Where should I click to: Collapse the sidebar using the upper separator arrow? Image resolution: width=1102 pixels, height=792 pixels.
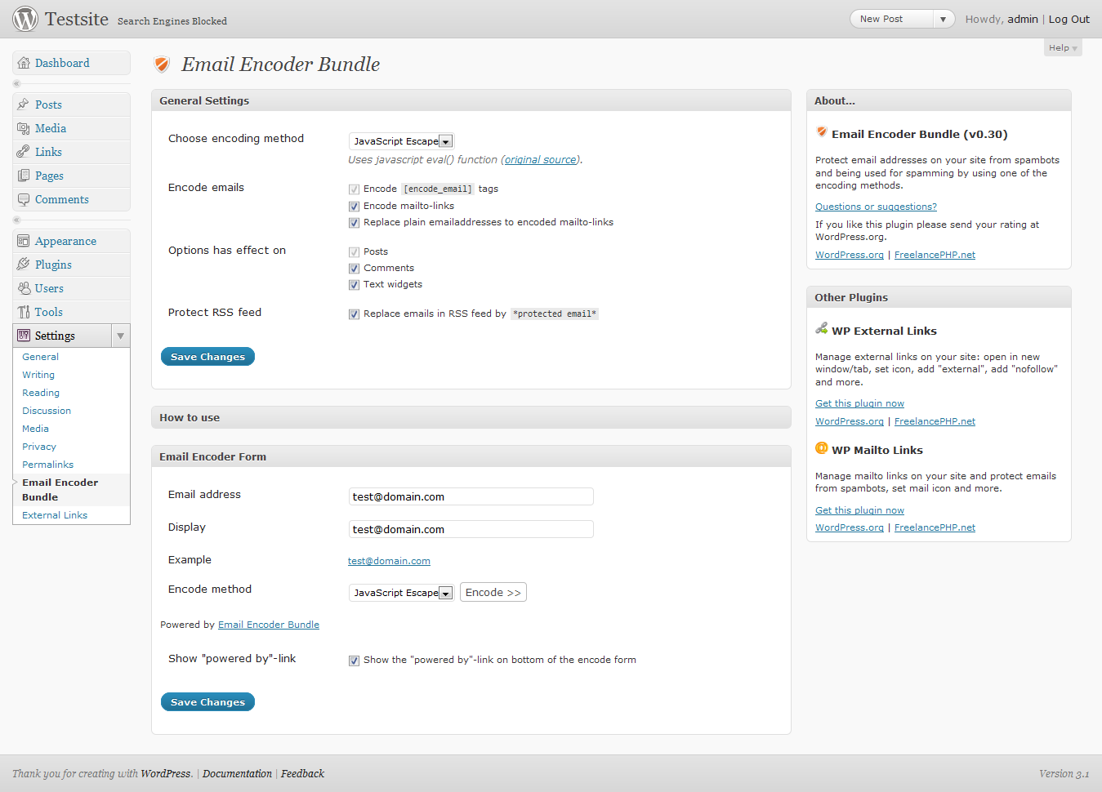(x=16, y=83)
